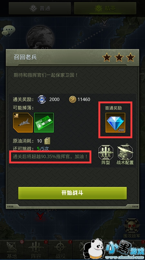Open 阵容 in bottom navigation

tap(36, 250)
